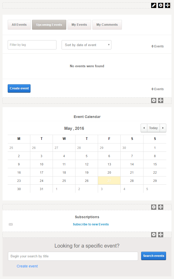Open settings gear next to the pencil icon

tap(161, 5)
